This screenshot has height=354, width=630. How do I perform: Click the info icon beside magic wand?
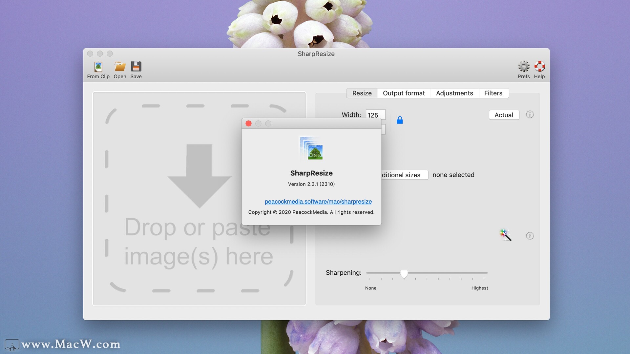pyautogui.click(x=530, y=236)
